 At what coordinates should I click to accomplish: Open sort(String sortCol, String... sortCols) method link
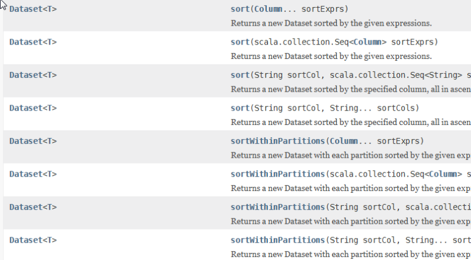pos(239,108)
